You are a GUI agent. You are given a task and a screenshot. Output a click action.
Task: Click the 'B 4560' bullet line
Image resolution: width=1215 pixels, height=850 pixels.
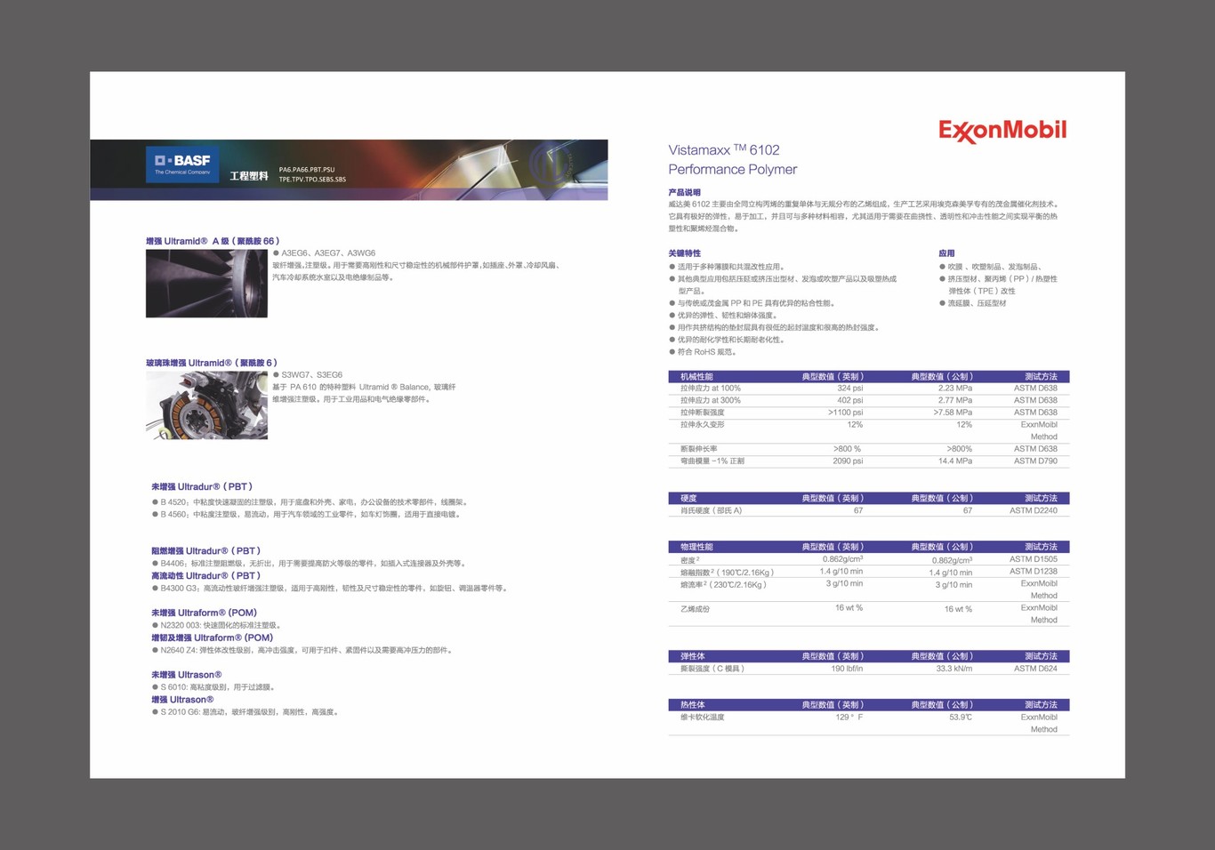[306, 515]
